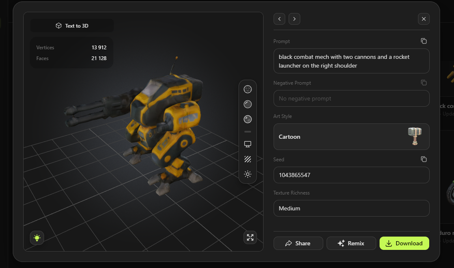Click the Remix button
The image size is (454, 268).
(x=351, y=243)
